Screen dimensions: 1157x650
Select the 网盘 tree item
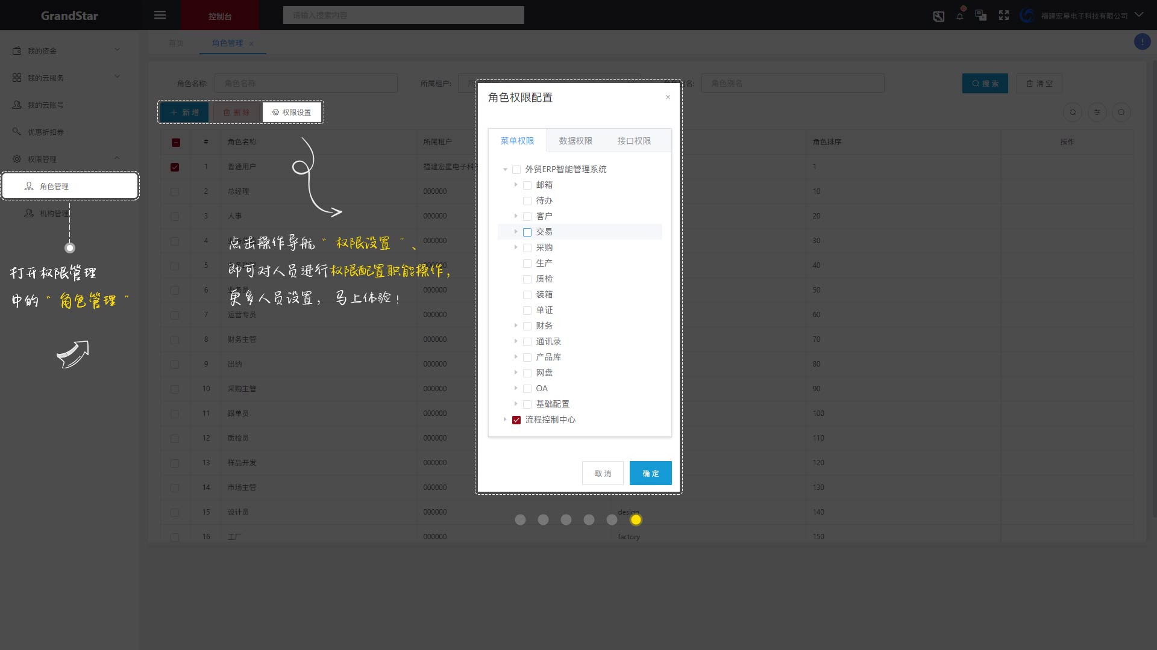pyautogui.click(x=544, y=373)
